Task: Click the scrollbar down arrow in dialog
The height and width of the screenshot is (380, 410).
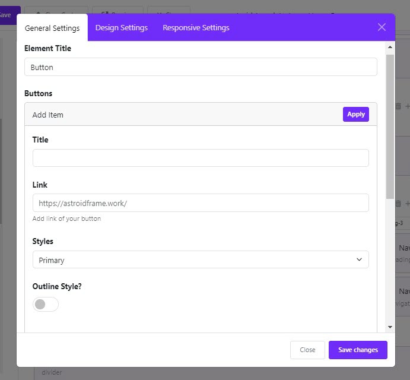Action: [x=390, y=327]
